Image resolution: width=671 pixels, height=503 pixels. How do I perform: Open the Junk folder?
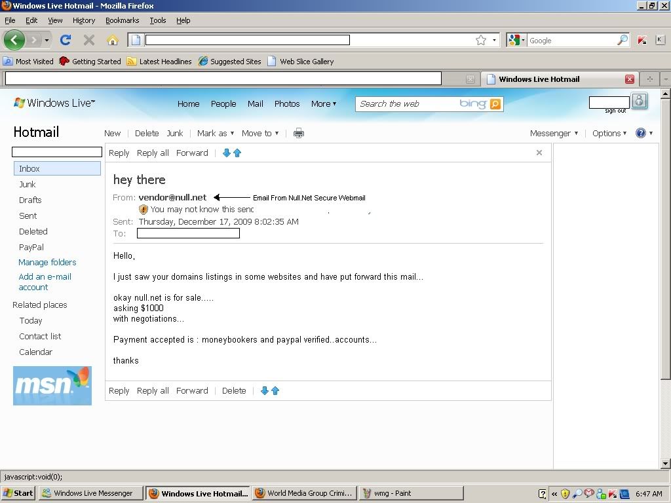point(28,184)
